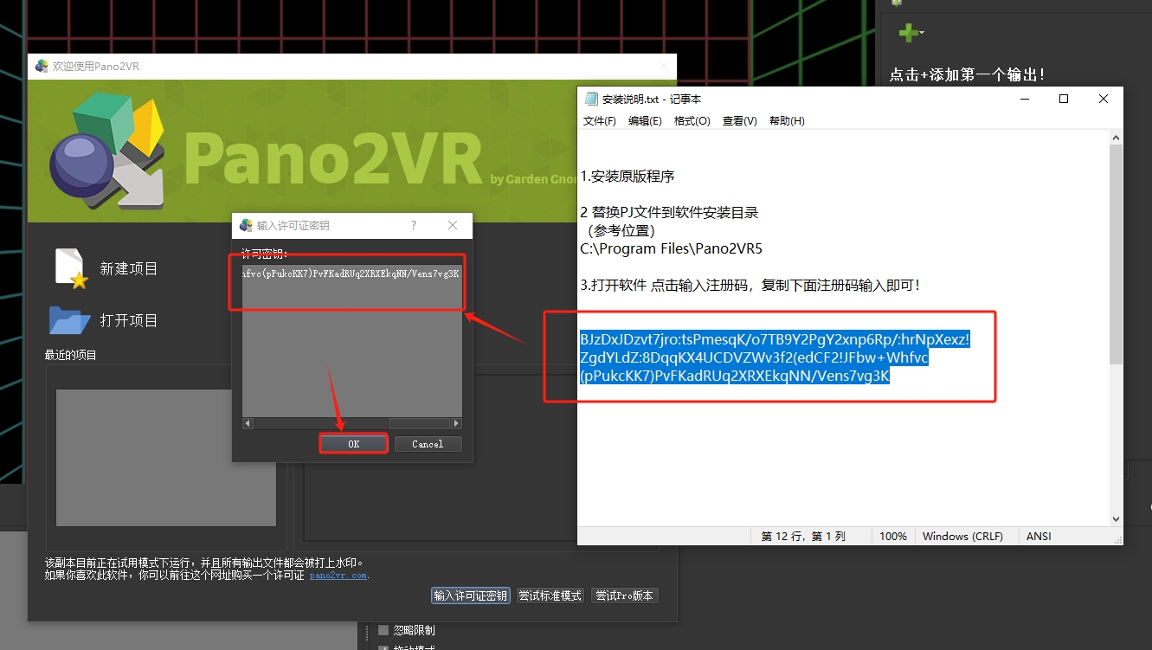1152x650 pixels.
Task: Click the New Project (新建项目) document icon
Action: tap(70, 268)
